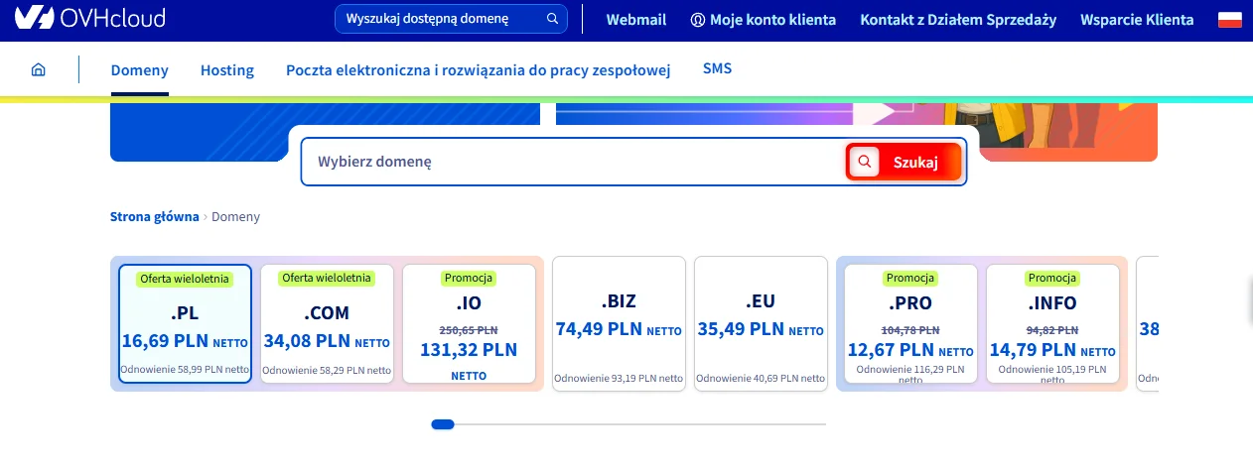Viewport: 1253px width, 468px height.
Task: Open Poczta elektroniczna i rozwiązania tab
Action: point(479,70)
